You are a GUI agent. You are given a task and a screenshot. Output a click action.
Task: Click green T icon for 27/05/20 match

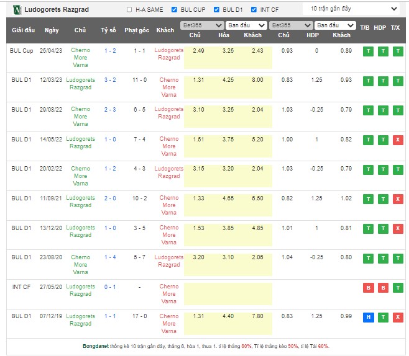point(398,288)
